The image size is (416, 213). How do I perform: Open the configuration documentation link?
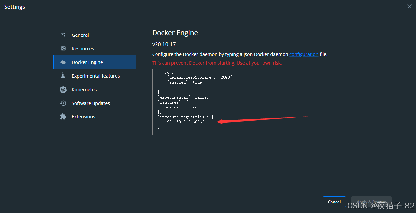(x=304, y=54)
